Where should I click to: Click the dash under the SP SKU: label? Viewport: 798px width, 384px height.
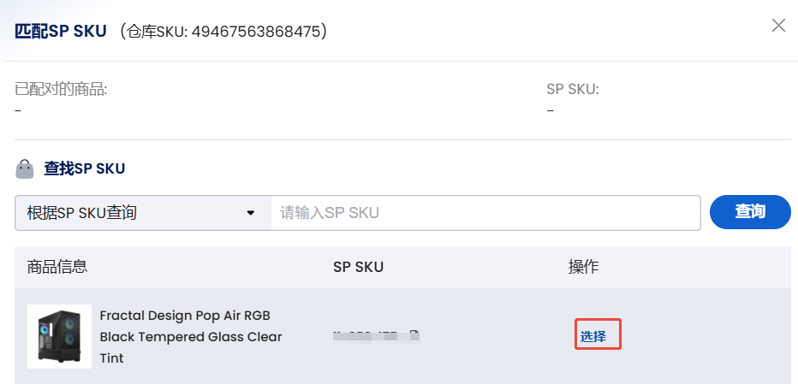(x=551, y=110)
